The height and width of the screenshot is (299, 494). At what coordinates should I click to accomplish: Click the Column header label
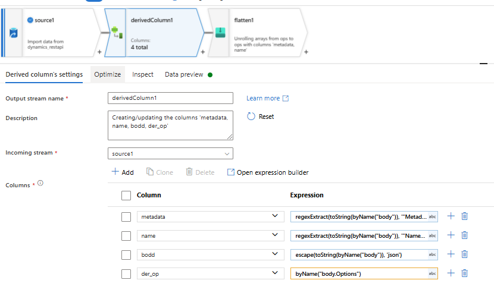(x=149, y=195)
